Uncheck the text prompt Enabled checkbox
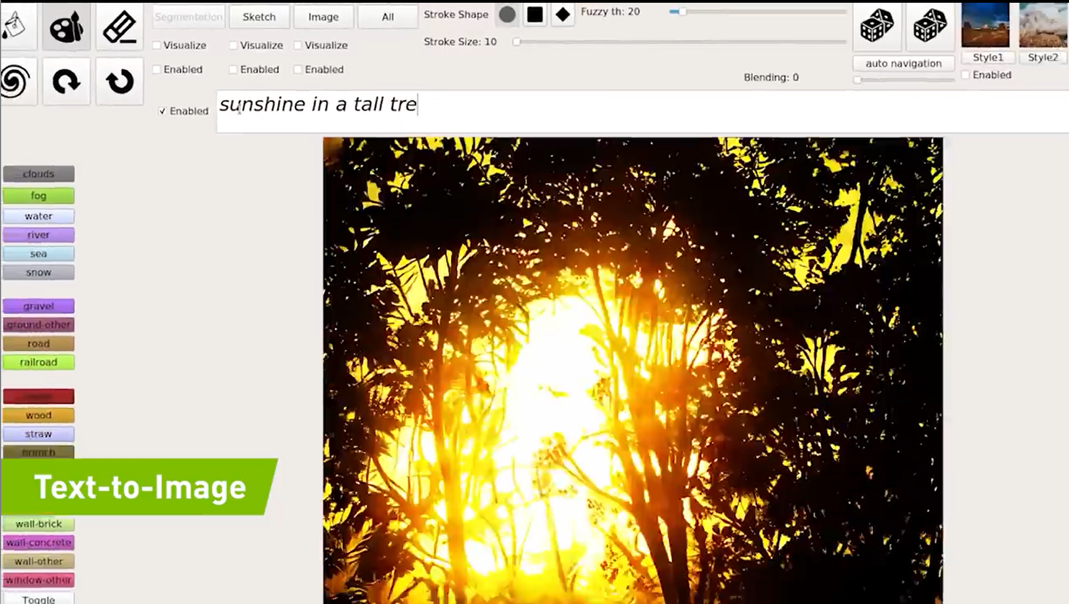Image resolution: width=1069 pixels, height=604 pixels. [x=162, y=111]
